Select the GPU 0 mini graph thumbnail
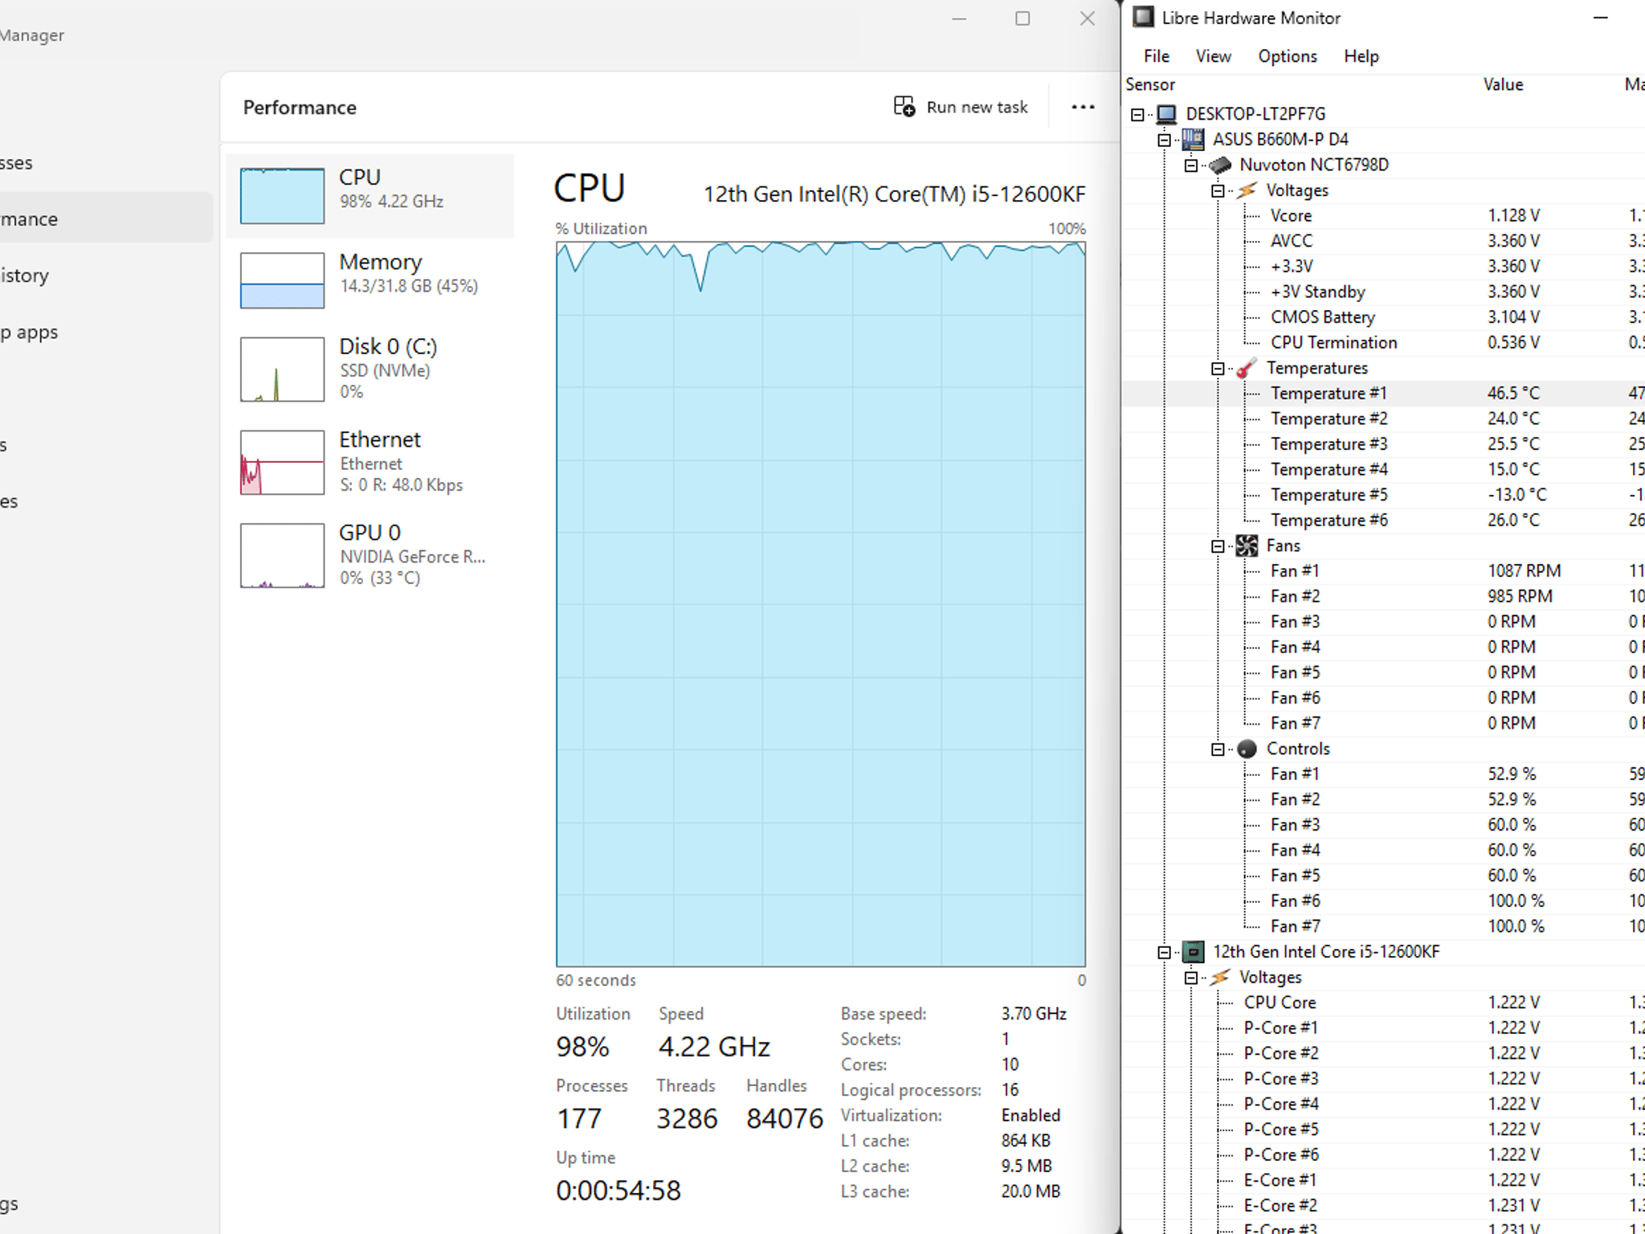 282,555
